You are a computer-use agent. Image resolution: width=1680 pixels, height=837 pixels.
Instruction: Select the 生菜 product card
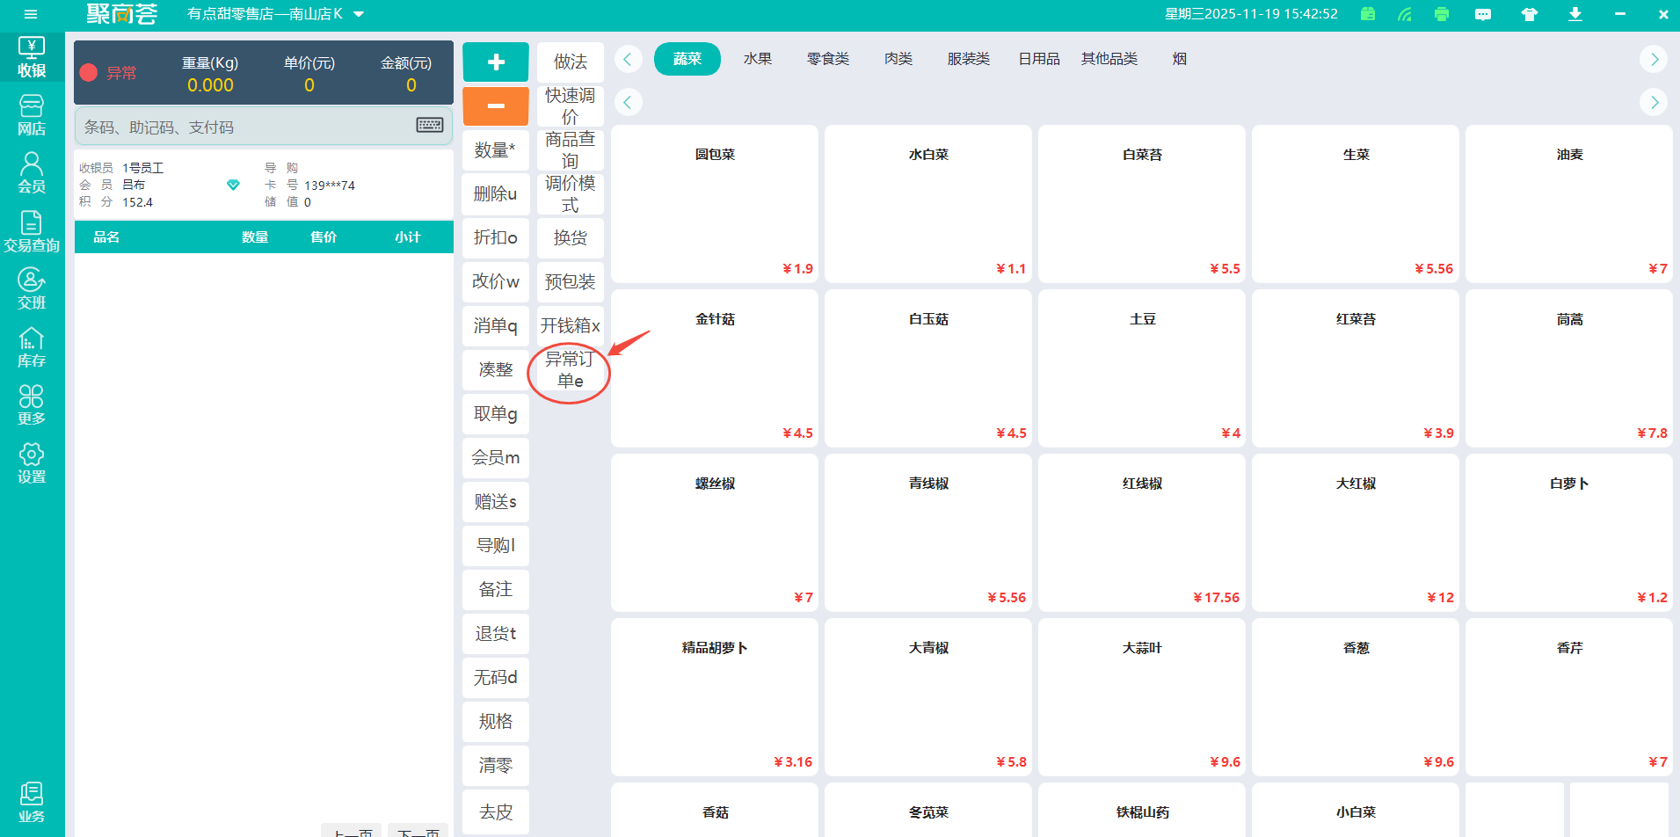click(x=1356, y=204)
